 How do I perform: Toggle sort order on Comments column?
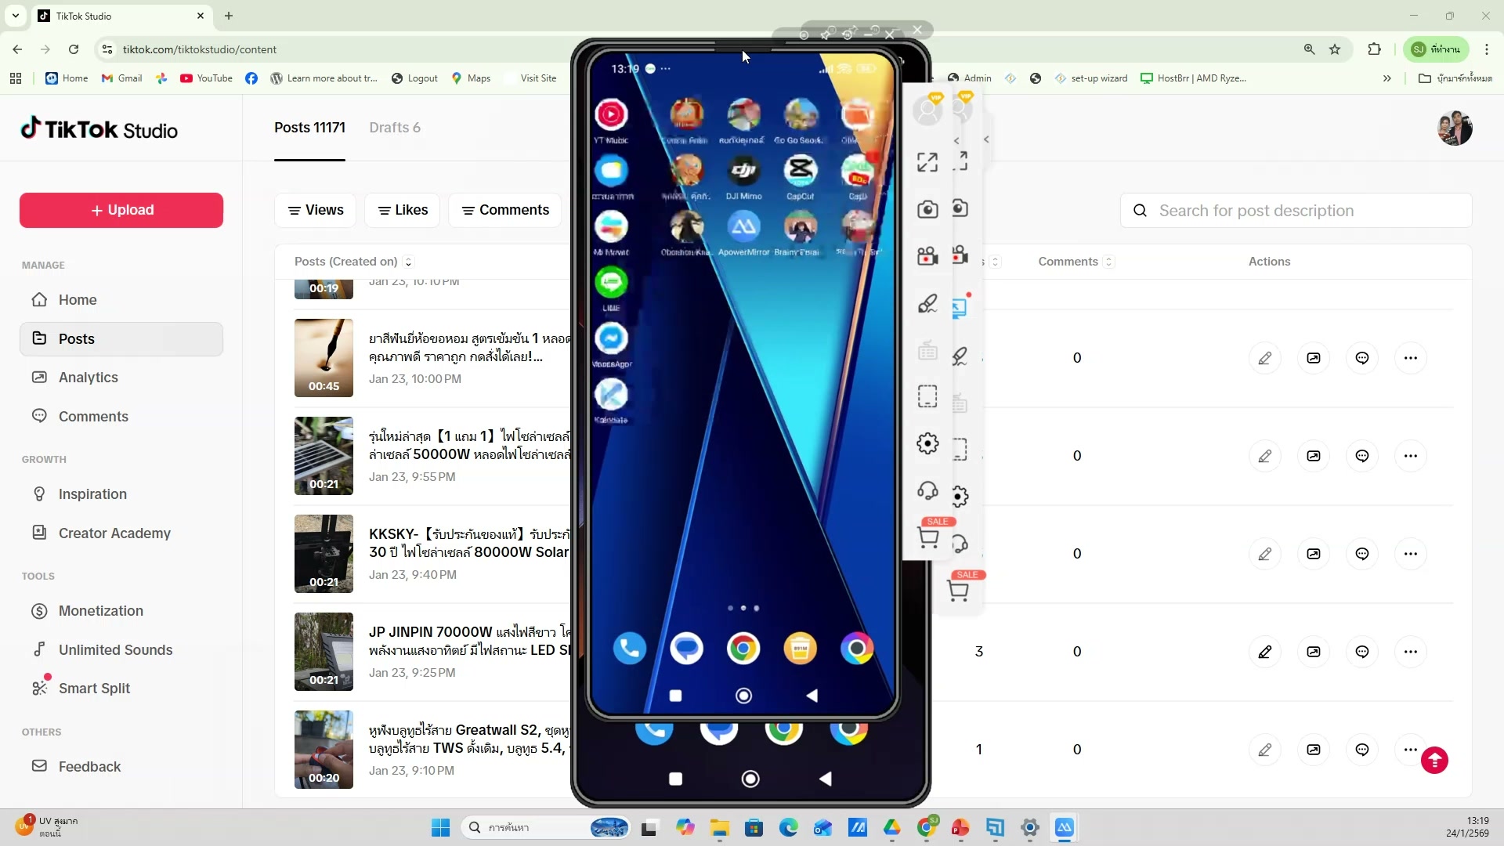(x=1109, y=262)
